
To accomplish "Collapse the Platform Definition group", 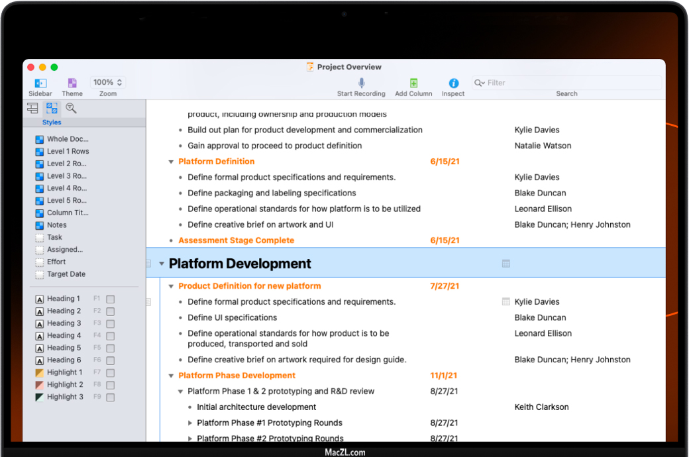I will point(171,162).
